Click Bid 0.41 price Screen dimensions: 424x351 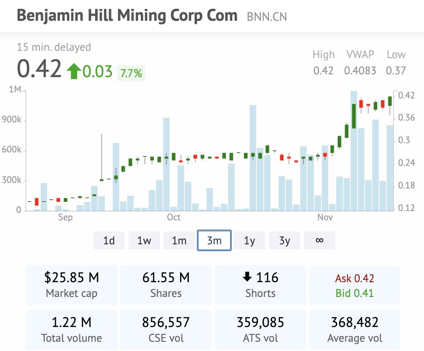pyautogui.click(x=355, y=293)
